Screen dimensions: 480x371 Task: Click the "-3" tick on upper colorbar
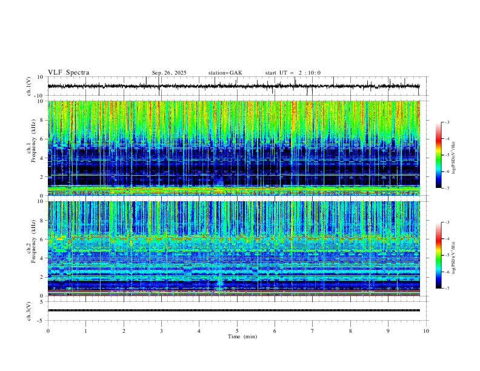click(x=447, y=122)
